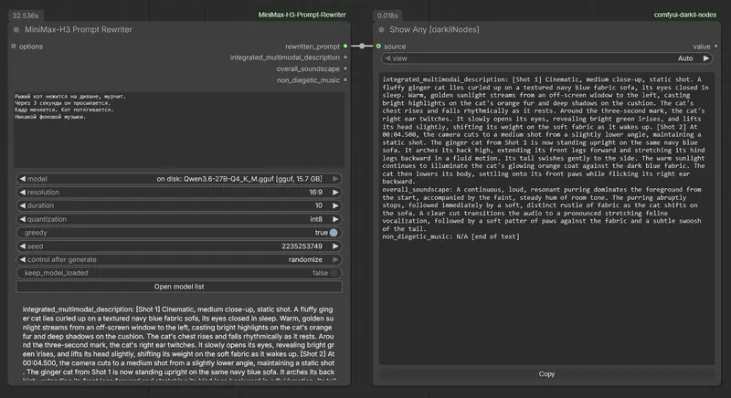Collapse Show Any node via title dot
The image size is (731, 398).
point(381,30)
